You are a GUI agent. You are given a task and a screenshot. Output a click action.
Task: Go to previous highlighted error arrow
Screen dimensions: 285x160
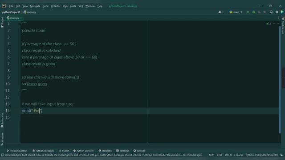(x=274, y=24)
